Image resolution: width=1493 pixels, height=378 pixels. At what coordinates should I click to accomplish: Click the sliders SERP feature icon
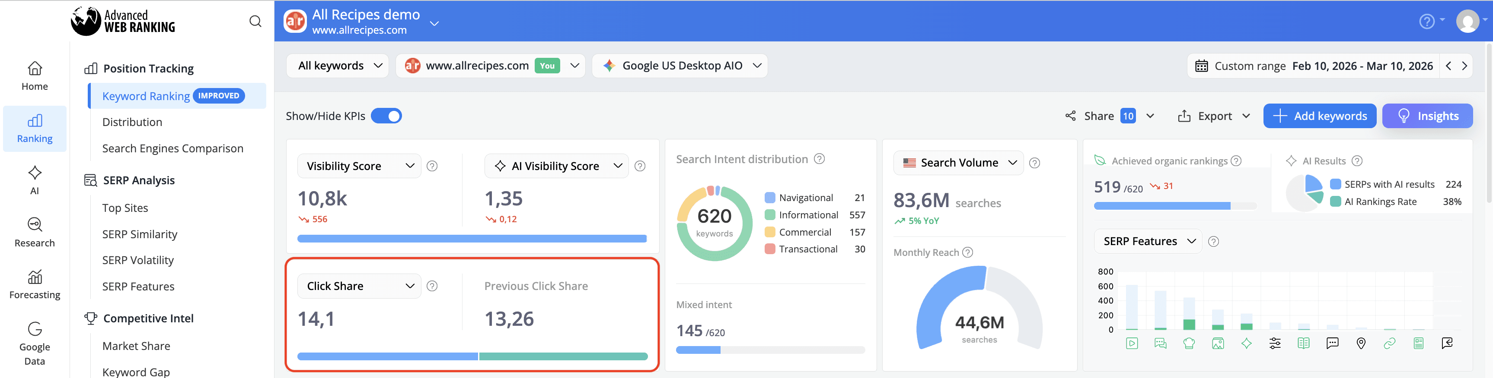(x=1275, y=343)
